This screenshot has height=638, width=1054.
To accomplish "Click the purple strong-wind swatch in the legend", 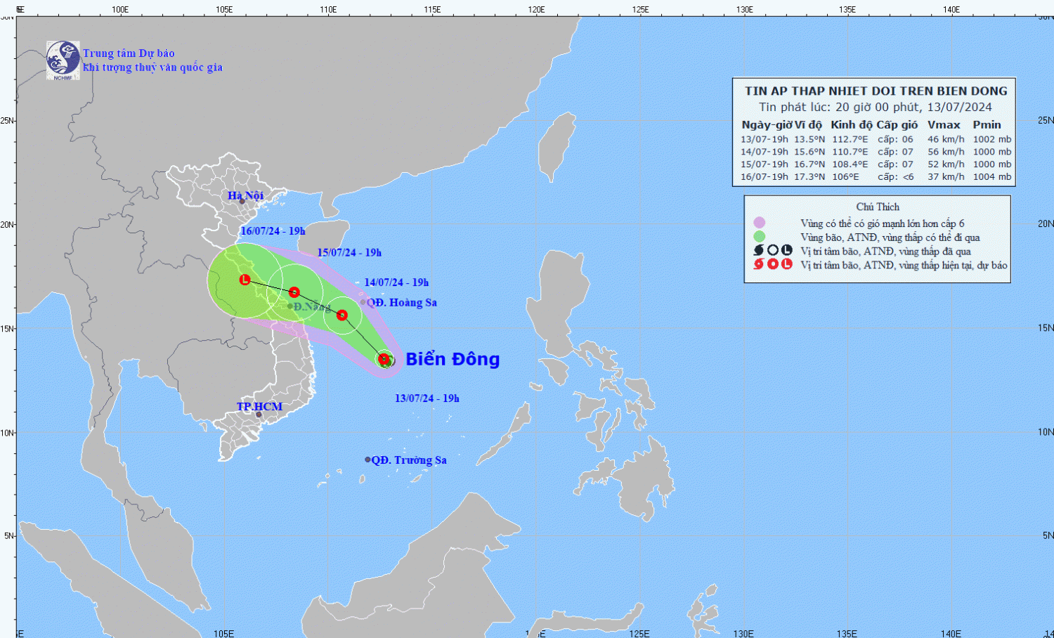I will 759,223.
